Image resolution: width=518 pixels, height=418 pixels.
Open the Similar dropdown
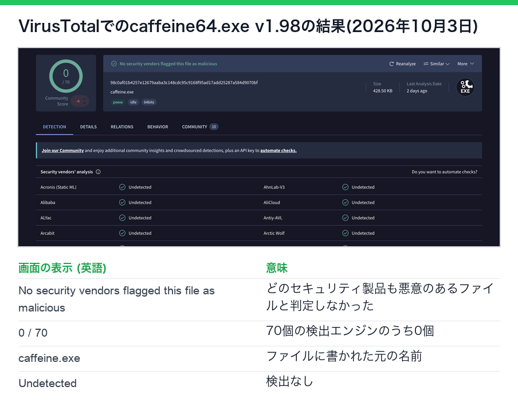(x=437, y=64)
